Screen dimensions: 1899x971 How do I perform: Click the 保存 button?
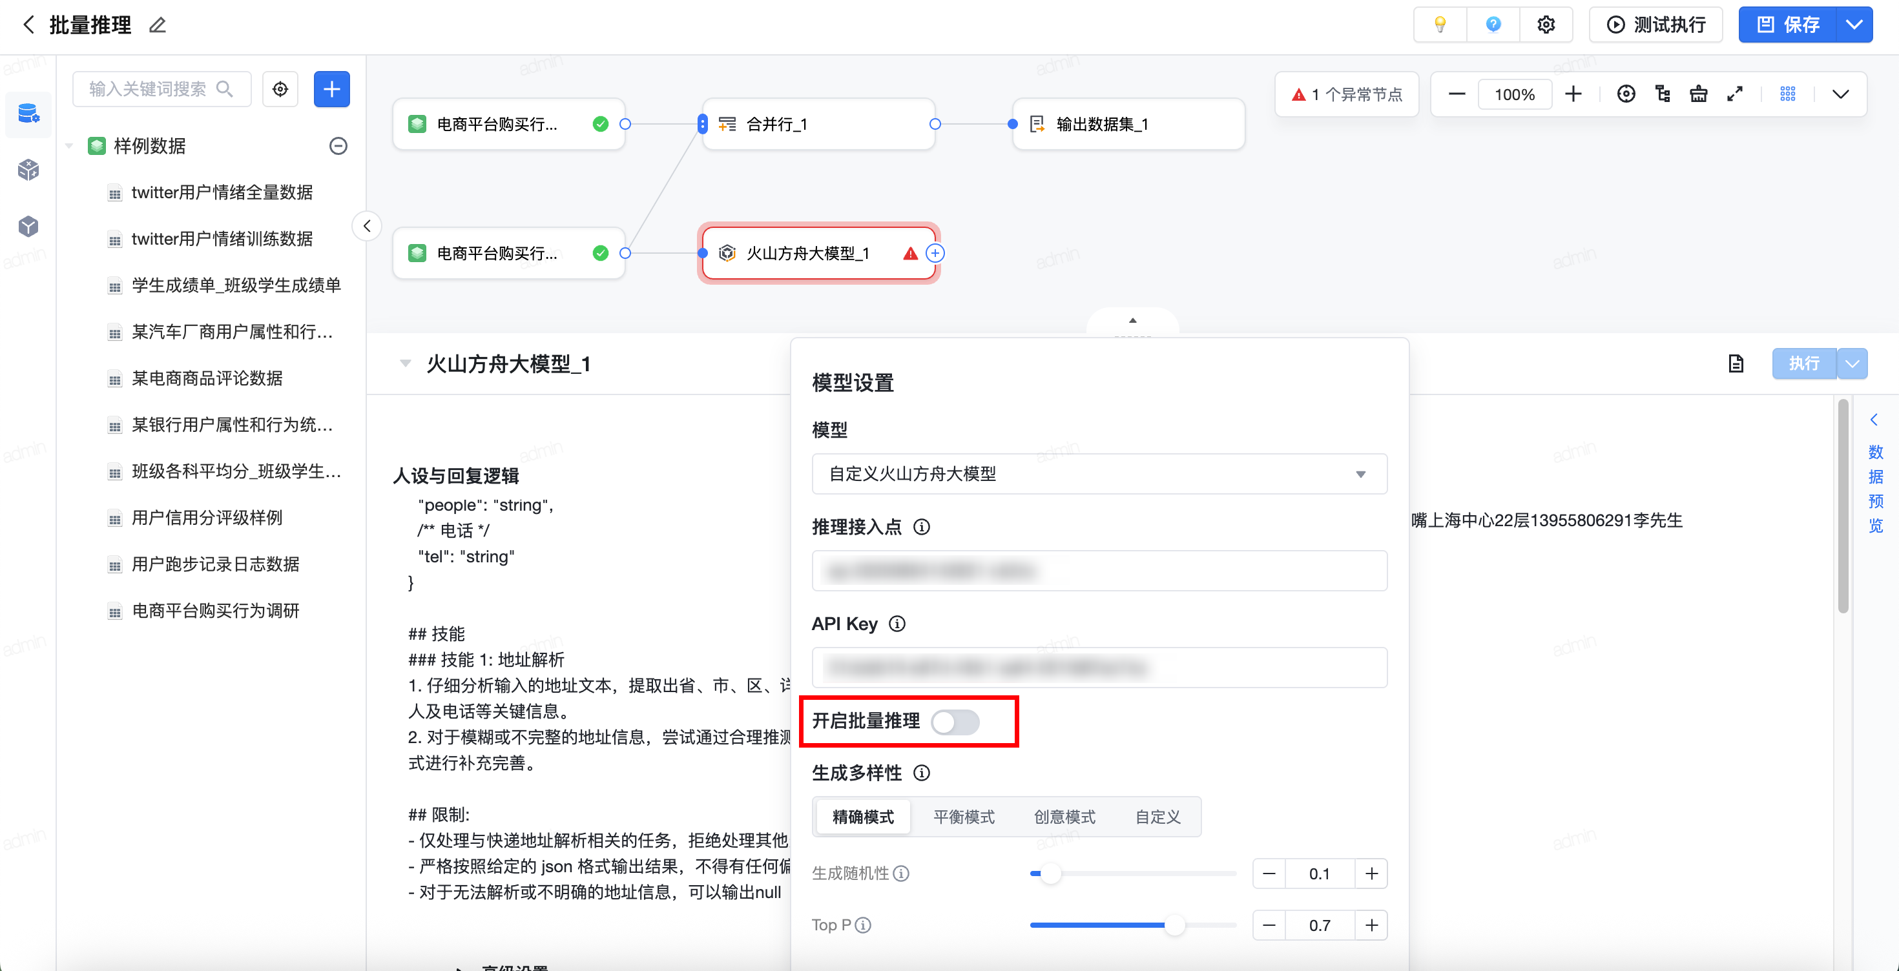pos(1788,25)
